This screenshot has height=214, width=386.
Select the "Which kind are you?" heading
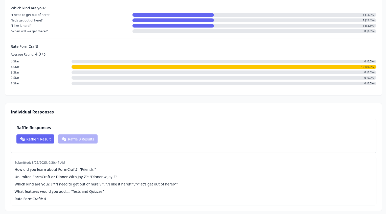coord(28,8)
